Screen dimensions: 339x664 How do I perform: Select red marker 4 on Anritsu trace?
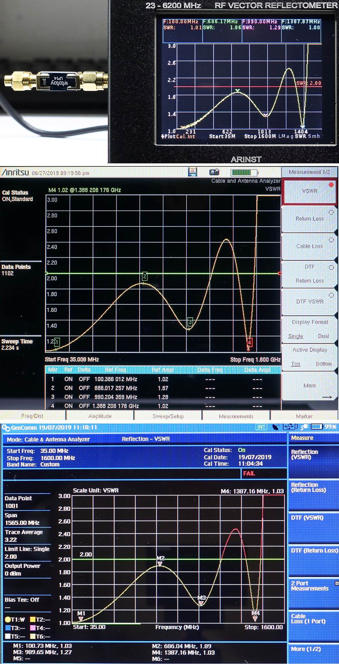[x=250, y=343]
